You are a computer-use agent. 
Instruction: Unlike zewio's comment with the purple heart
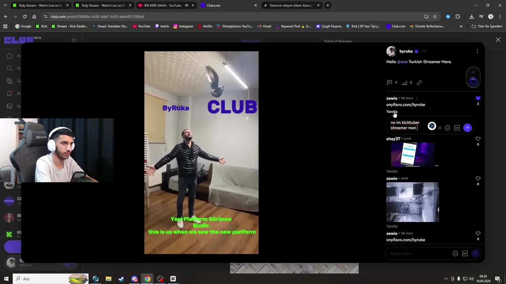coord(478,98)
